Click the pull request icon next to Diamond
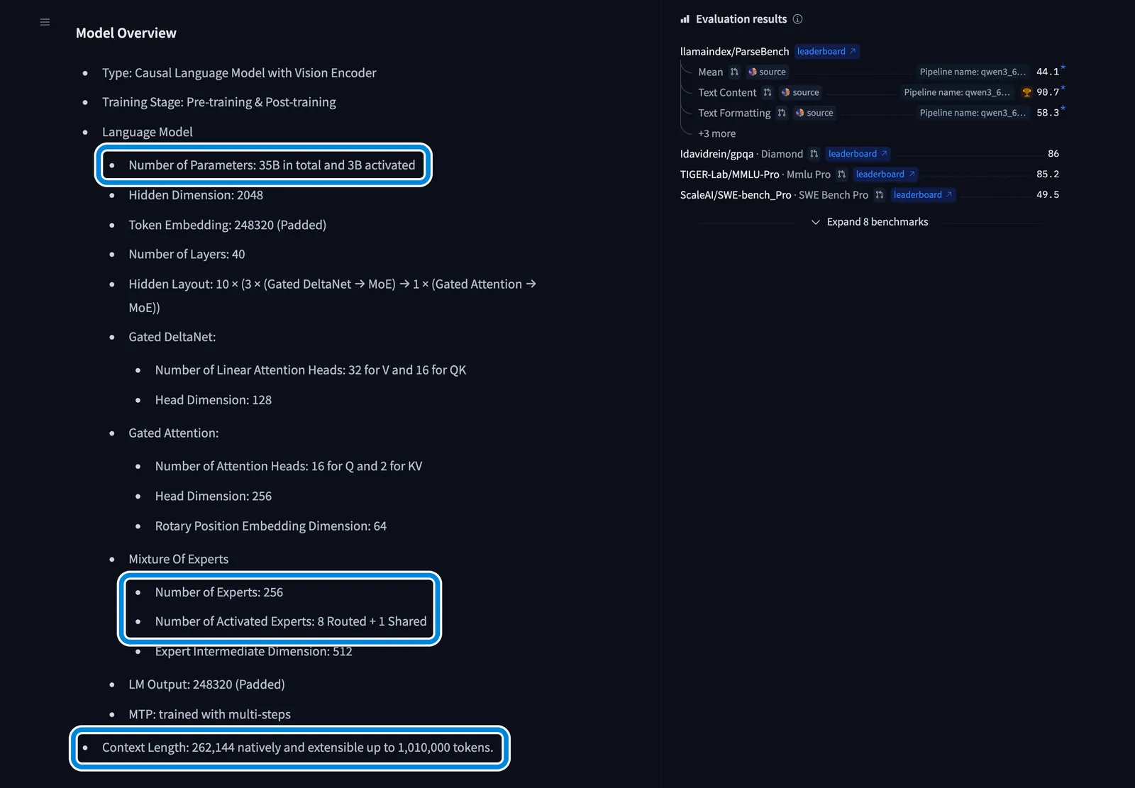The height and width of the screenshot is (788, 1135). point(814,154)
